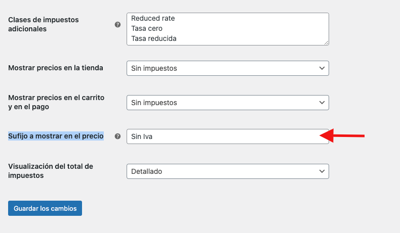Click help icon beside Clases de impuestos adicionales
Image resolution: width=400 pixels, height=233 pixels.
pyautogui.click(x=117, y=25)
